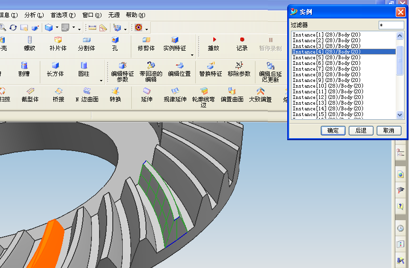
Task: Begin macro recording with 记录
Action: tap(242, 44)
